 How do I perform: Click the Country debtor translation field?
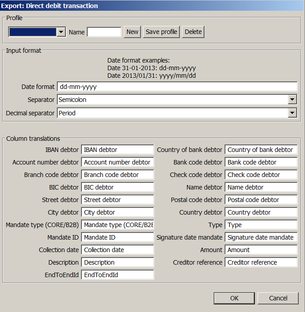(261, 212)
